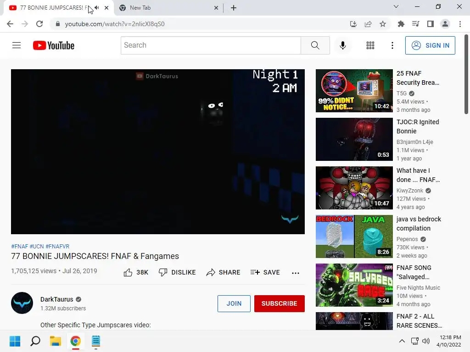Click the install app icon in address bar
This screenshot has height=352, width=470.
(353, 24)
